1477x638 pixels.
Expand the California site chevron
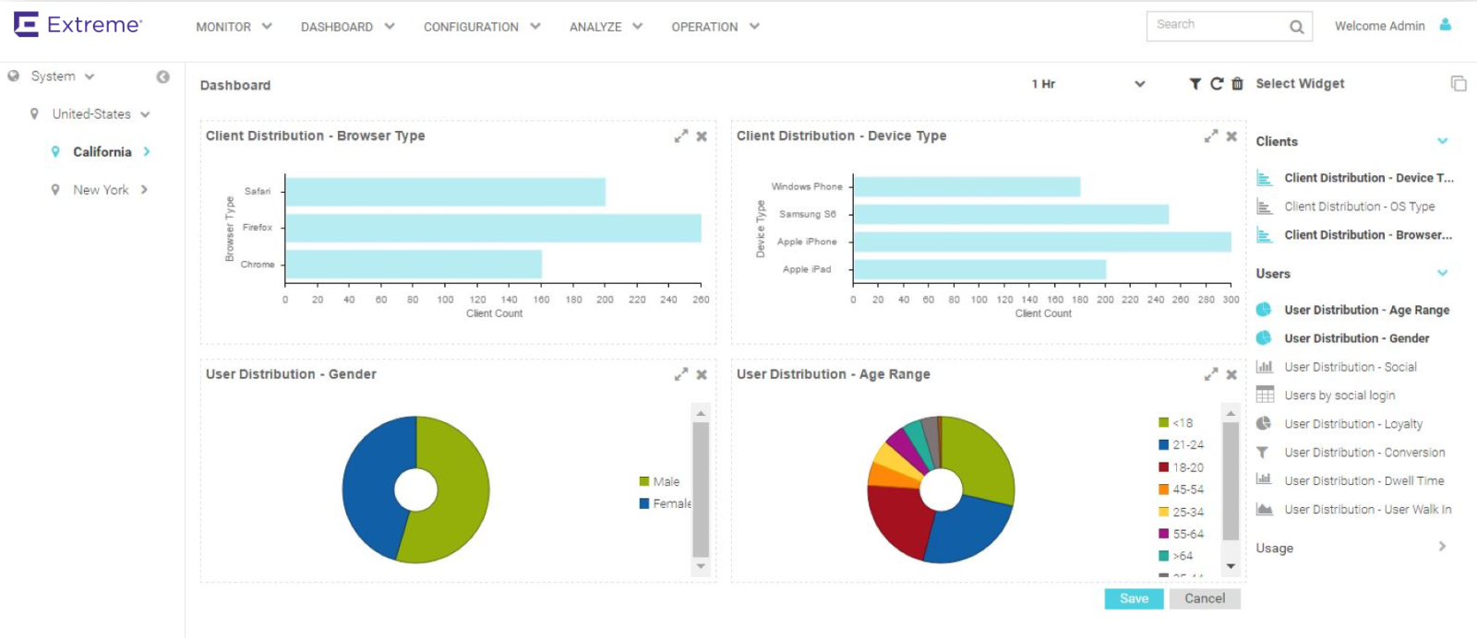146,151
